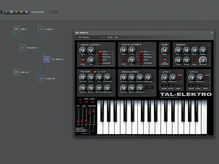Screen dimensions: 219x164
Task: Open the BS Startup preset menu
Action: click(84, 37)
